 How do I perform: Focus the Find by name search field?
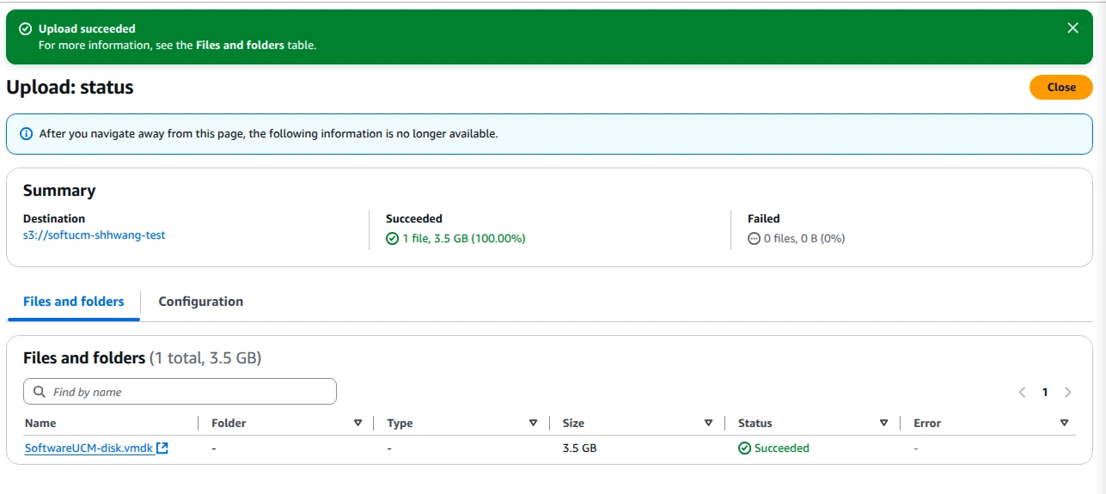180,392
